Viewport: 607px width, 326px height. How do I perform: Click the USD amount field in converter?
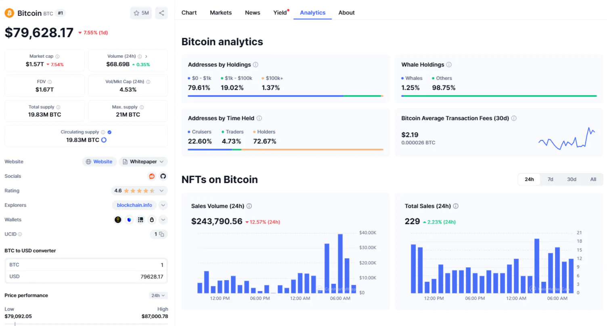click(x=86, y=276)
